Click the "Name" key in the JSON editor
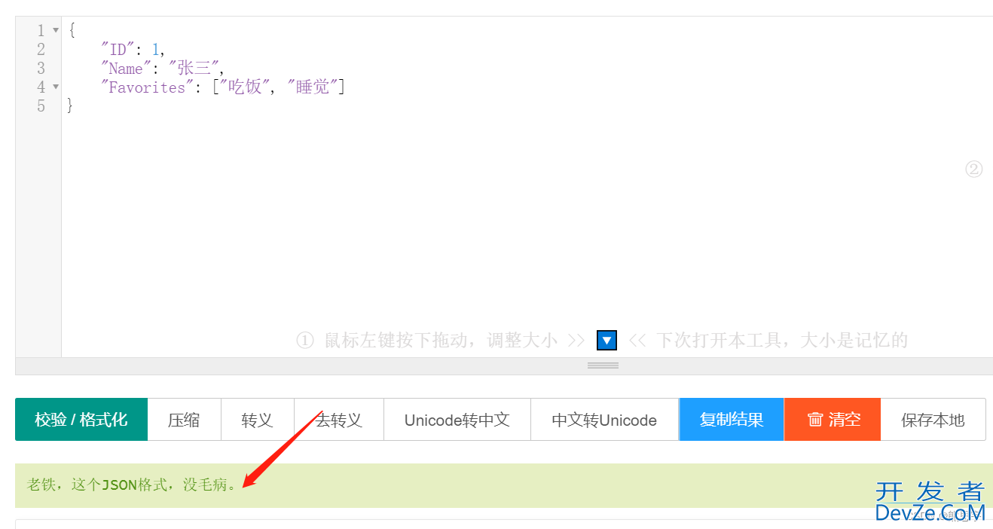The width and height of the screenshot is (993, 529). [126, 69]
